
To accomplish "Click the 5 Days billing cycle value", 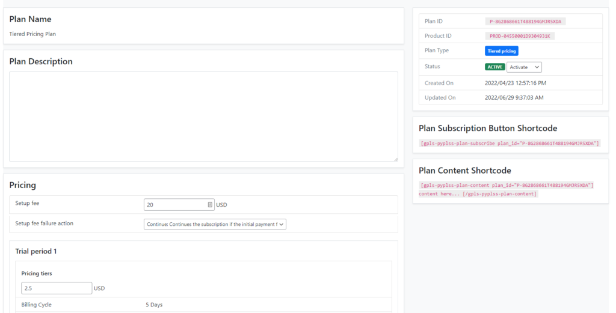I will point(154,305).
